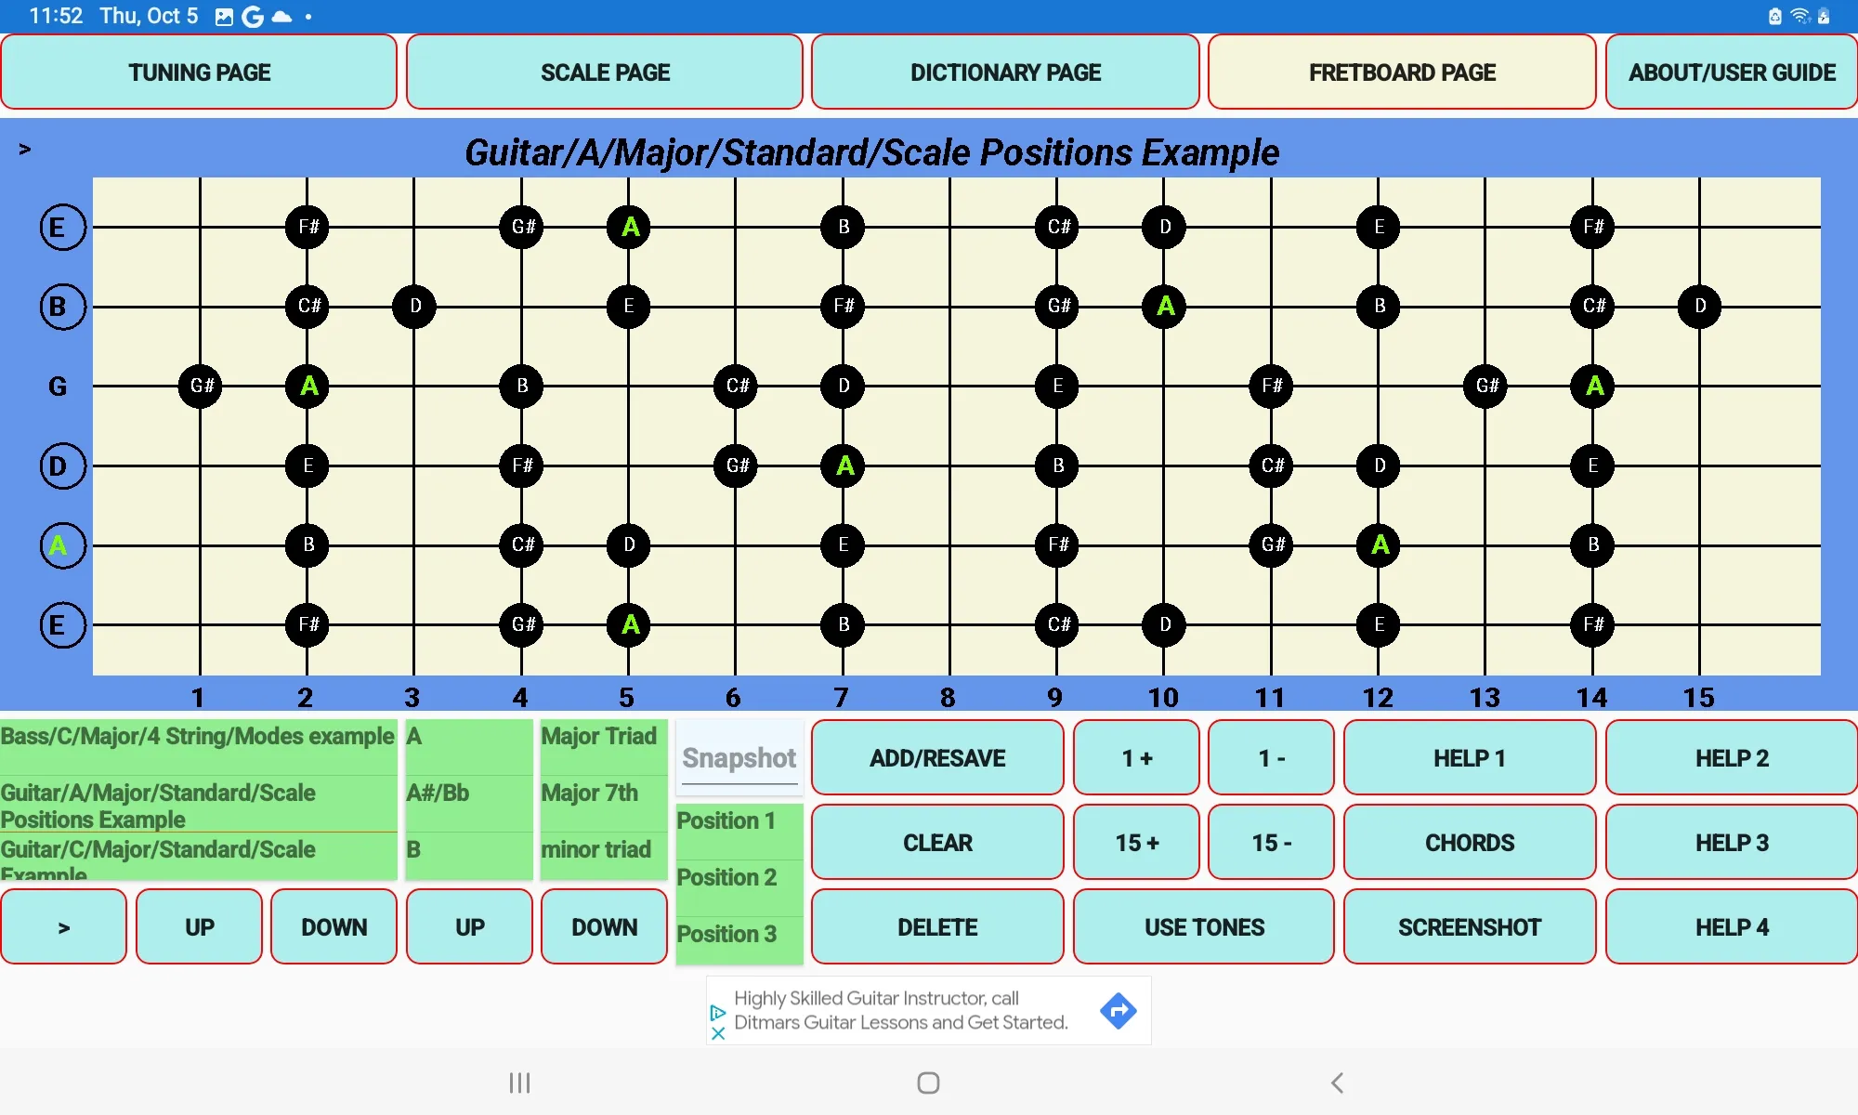This screenshot has width=1858, height=1115.
Task: Toggle the G string label
Action: coord(58,387)
